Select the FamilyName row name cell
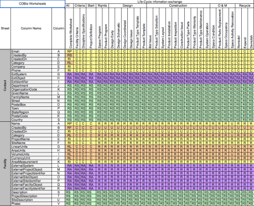The width and height of the screenshot is (254, 206). 31,97
